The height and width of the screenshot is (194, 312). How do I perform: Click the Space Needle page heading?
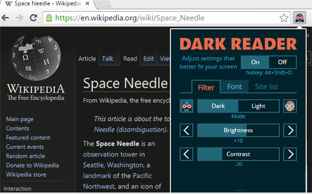[x=125, y=83]
